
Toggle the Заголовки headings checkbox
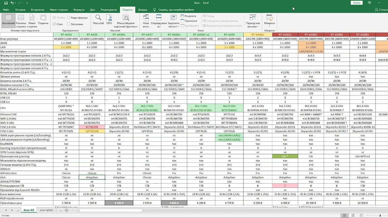(x=75, y=24)
